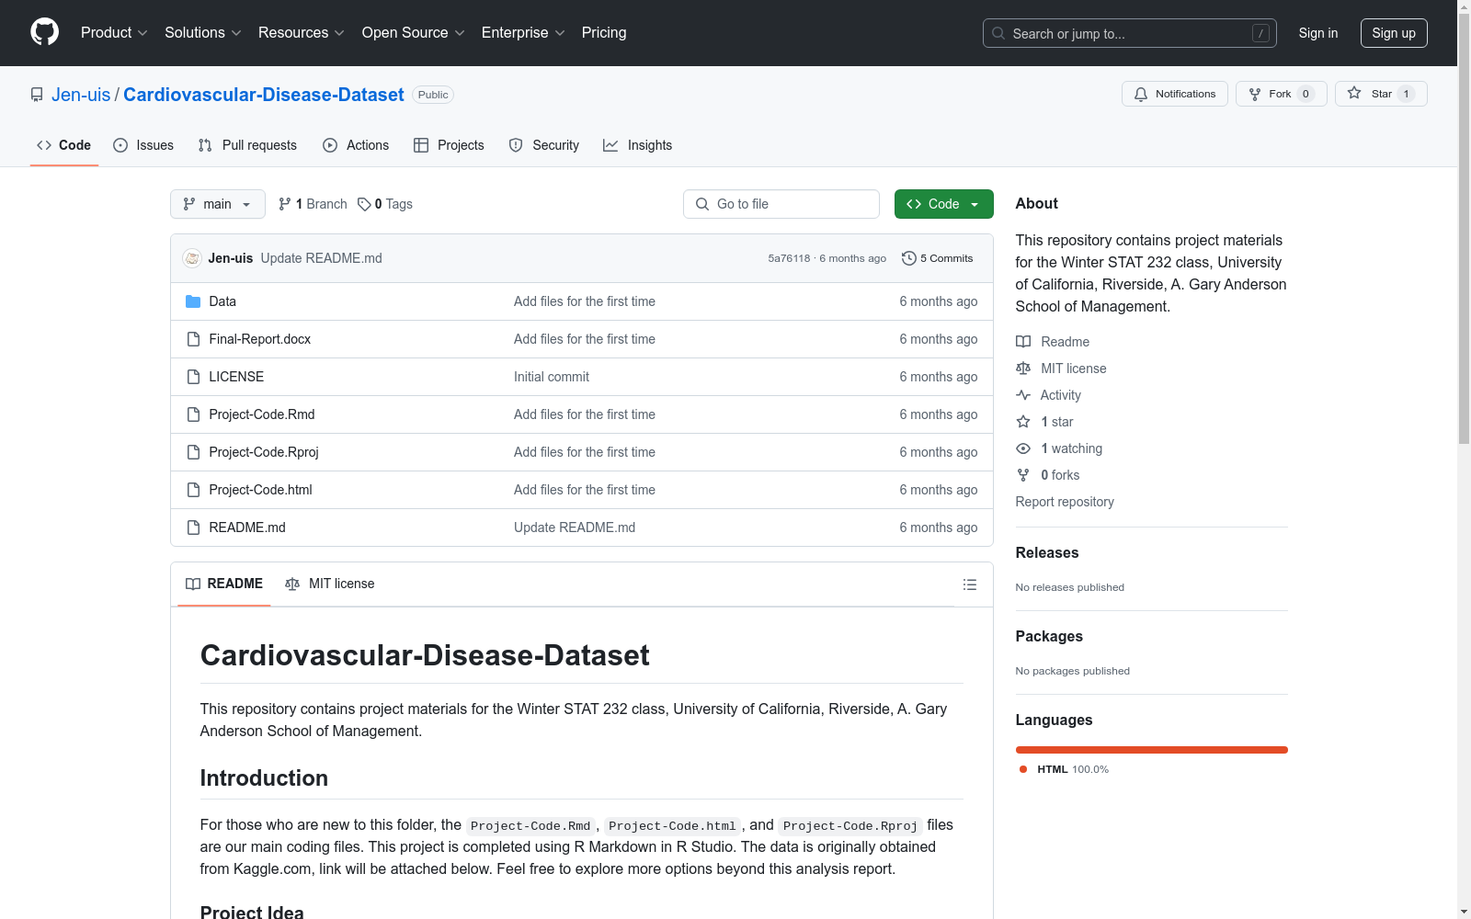Open the README outline list icon
The width and height of the screenshot is (1471, 919).
tap(969, 584)
